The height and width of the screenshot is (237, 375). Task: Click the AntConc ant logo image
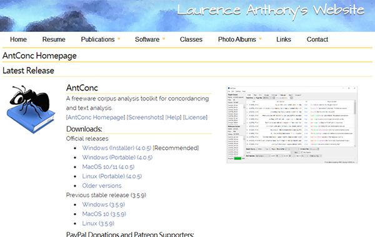tap(31, 109)
